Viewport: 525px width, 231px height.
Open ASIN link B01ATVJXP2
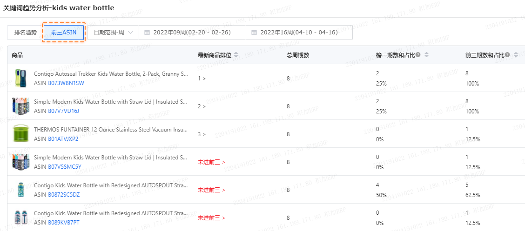pos(63,139)
